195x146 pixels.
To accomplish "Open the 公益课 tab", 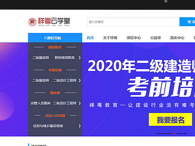I will [x=156, y=38].
